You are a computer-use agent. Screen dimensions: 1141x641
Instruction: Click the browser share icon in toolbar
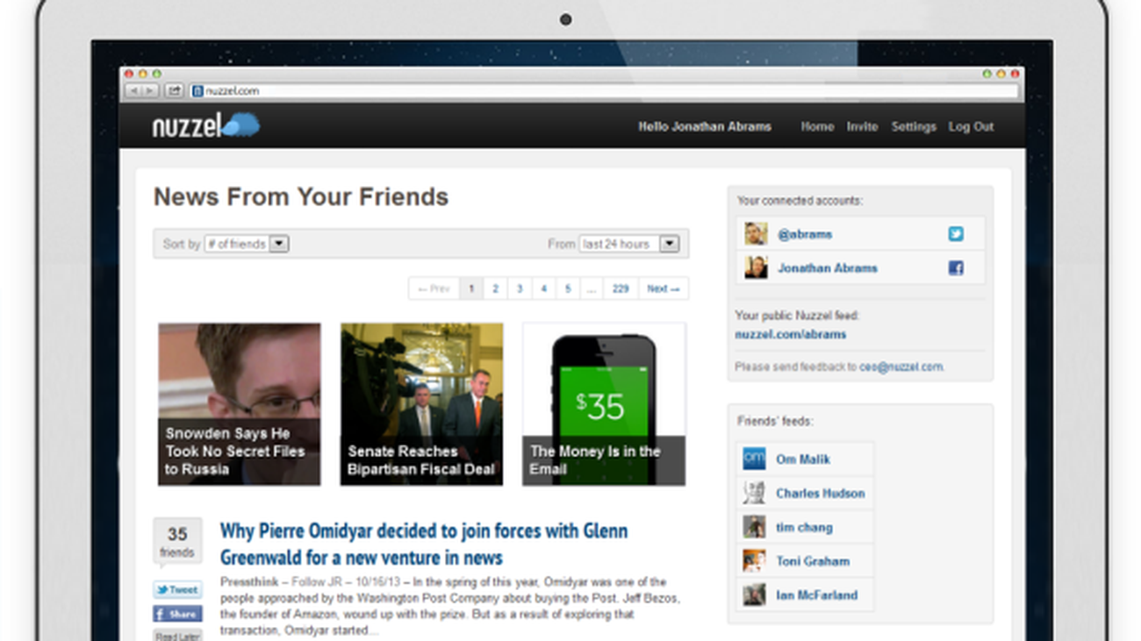(174, 90)
